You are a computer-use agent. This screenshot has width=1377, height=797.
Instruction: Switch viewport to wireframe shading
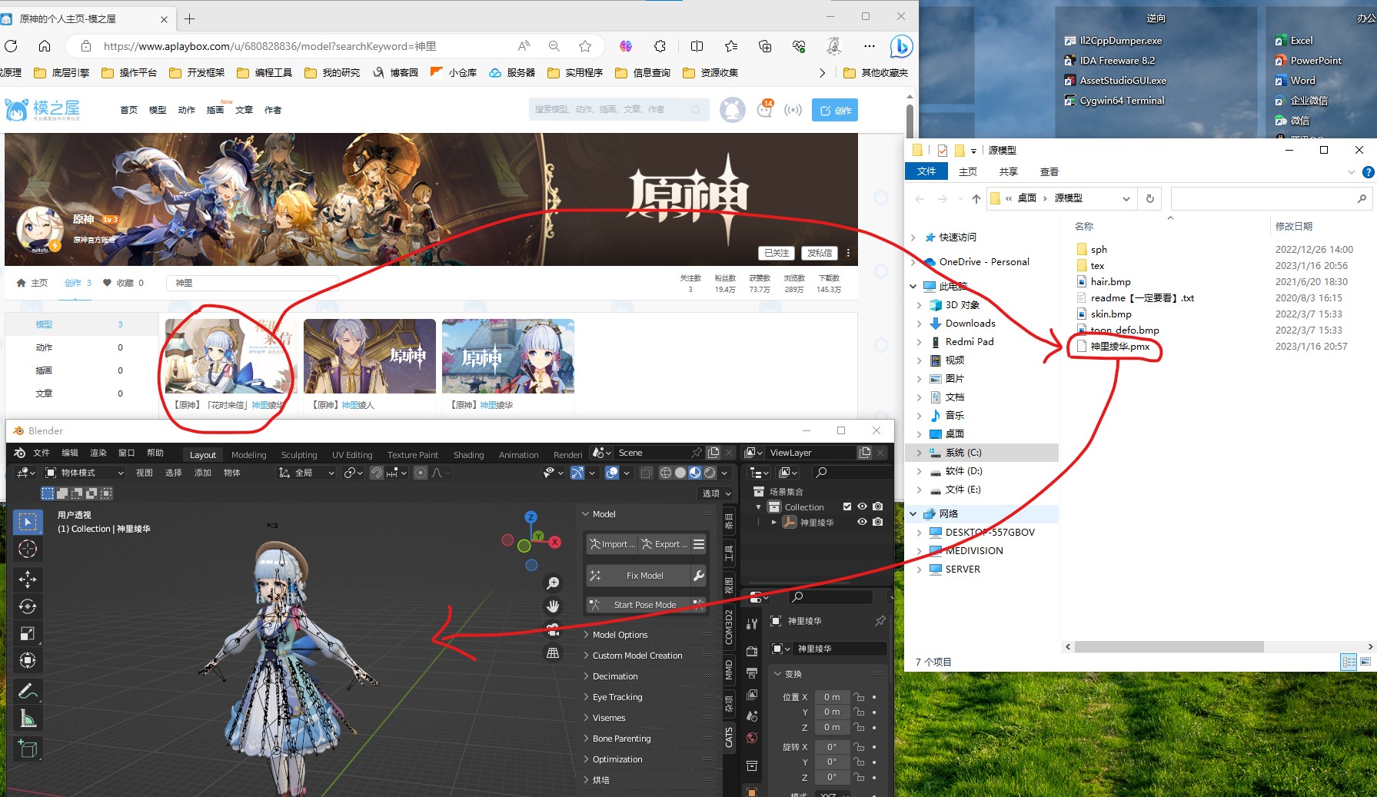(666, 473)
